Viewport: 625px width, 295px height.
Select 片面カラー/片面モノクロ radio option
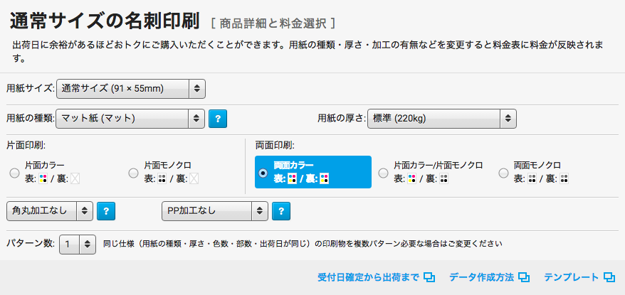point(384,173)
